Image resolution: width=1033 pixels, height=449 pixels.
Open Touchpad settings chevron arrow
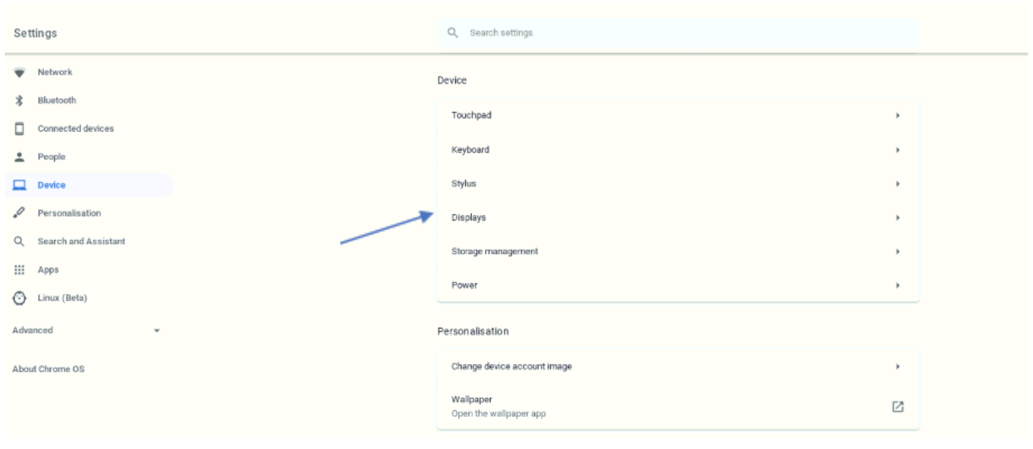[x=898, y=116]
